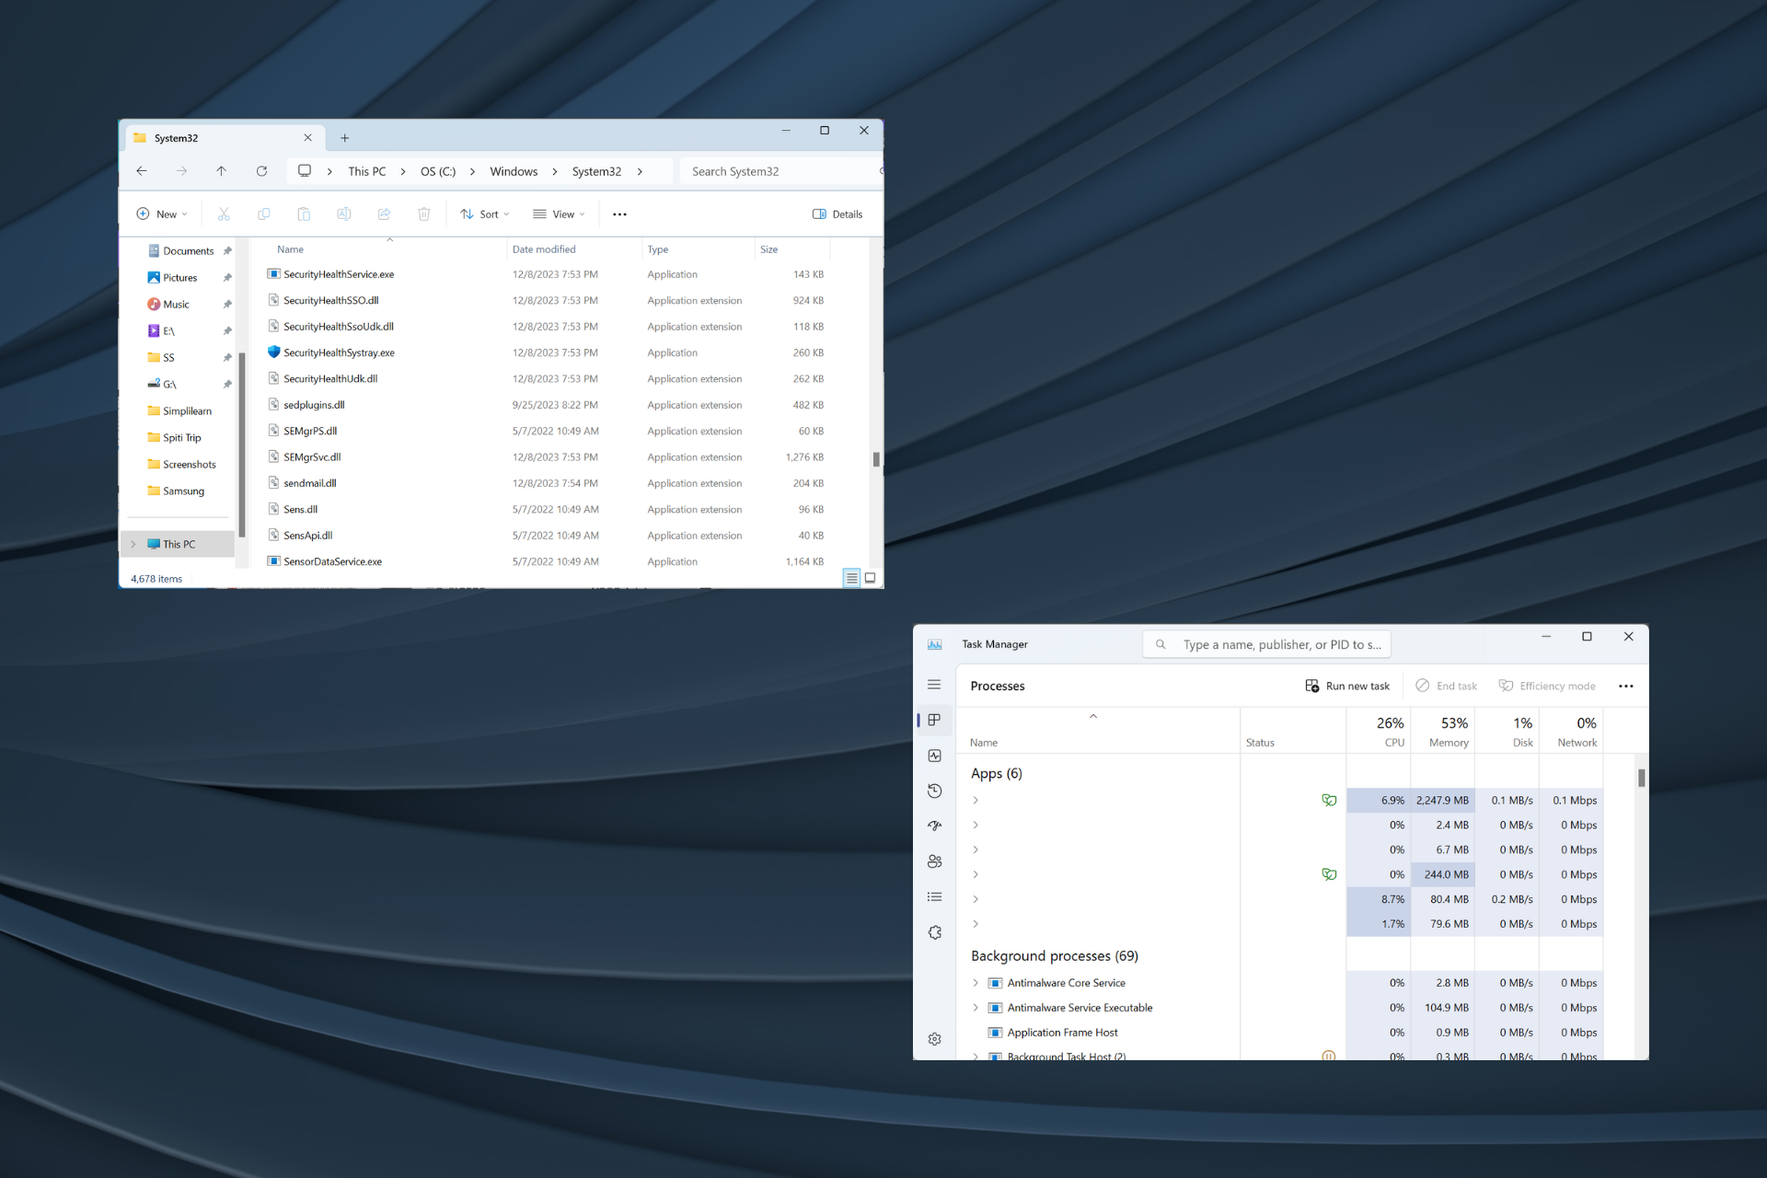Screen dimensions: 1767x1178
Task: Expand Antimalware Service Executable process
Action: pos(976,1008)
